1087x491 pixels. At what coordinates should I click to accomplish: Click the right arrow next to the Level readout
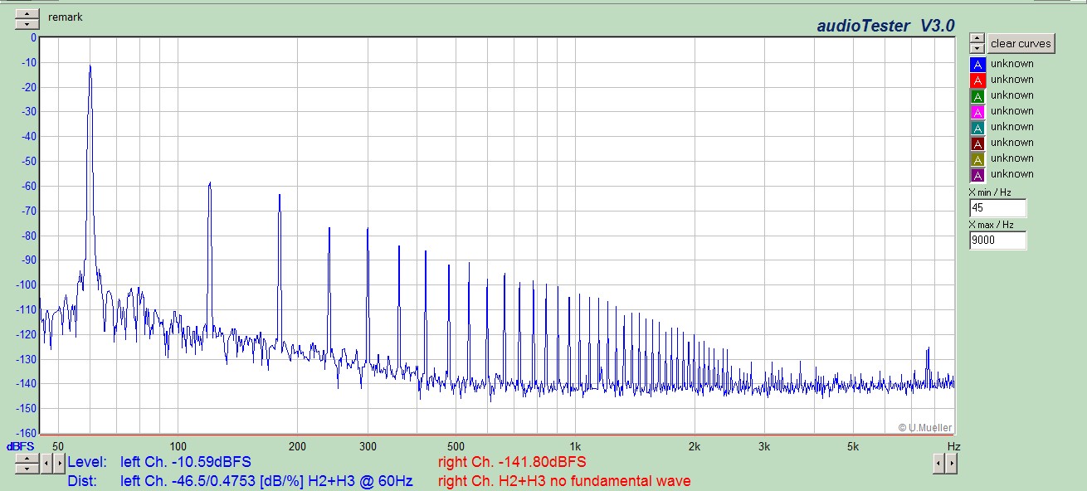[x=59, y=464]
